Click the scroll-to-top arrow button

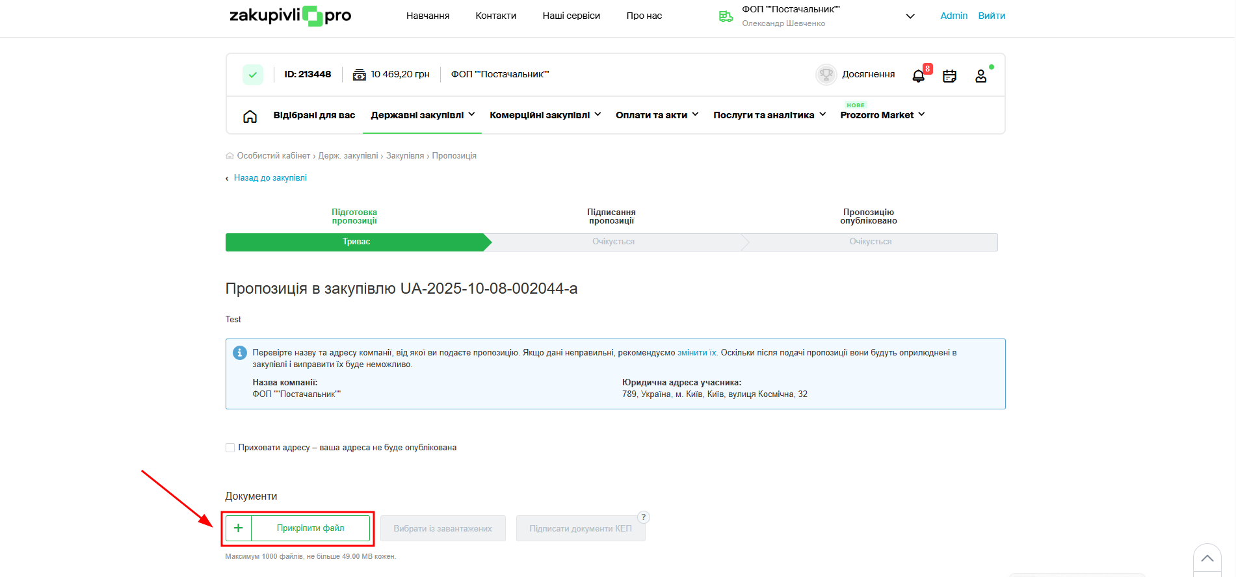click(1207, 559)
